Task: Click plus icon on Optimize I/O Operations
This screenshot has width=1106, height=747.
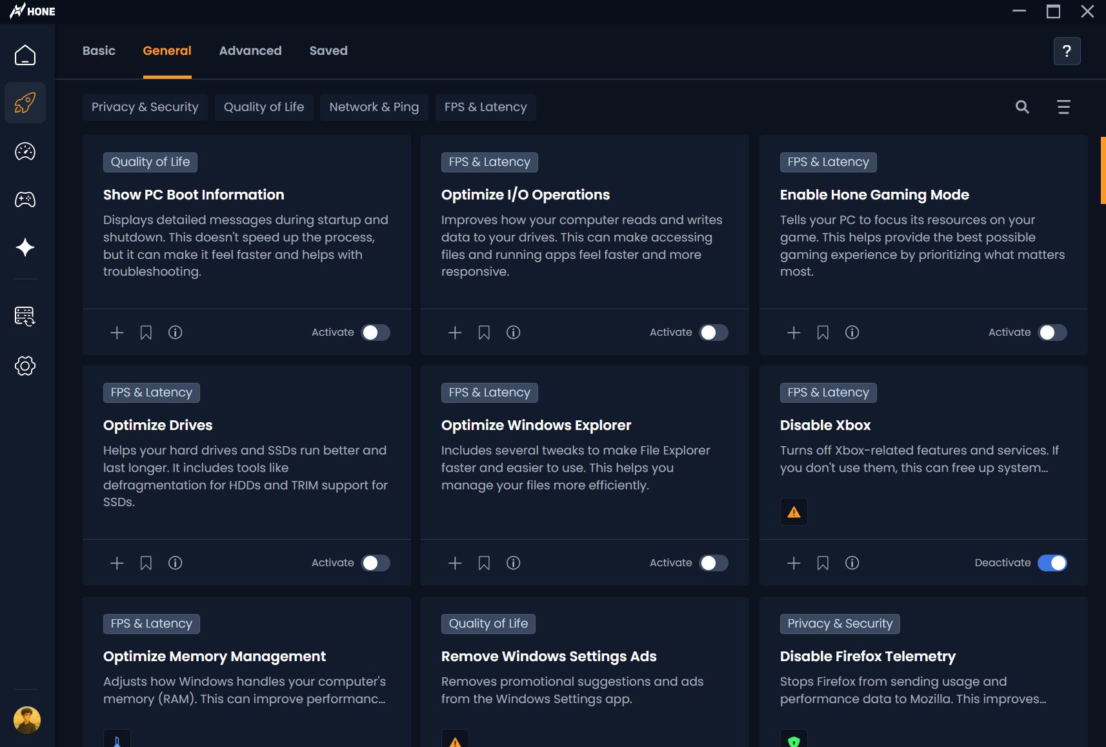Action: coord(455,333)
